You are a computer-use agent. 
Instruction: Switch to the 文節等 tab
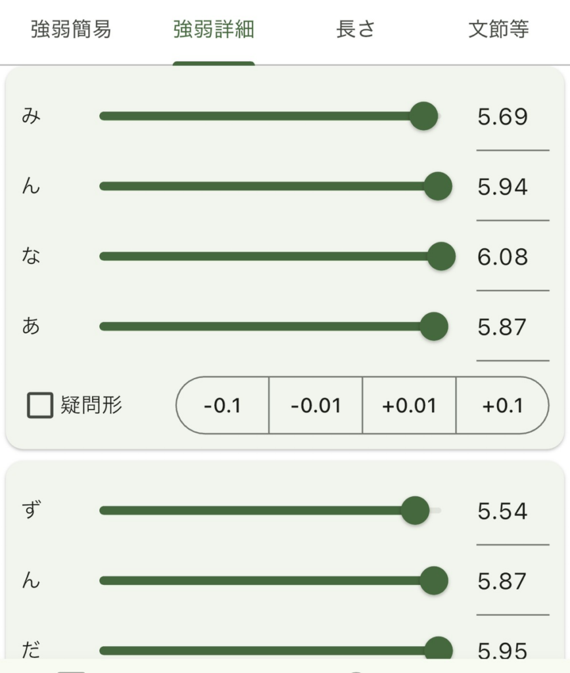[x=498, y=29]
